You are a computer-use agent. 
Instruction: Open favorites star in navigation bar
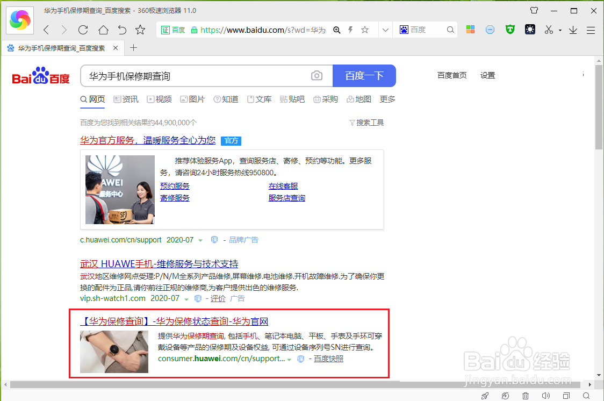coord(140,30)
